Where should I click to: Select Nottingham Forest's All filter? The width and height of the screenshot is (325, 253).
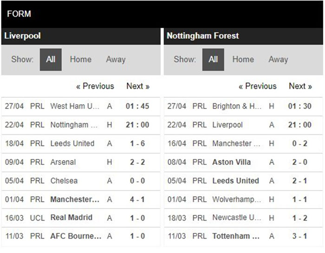(213, 59)
